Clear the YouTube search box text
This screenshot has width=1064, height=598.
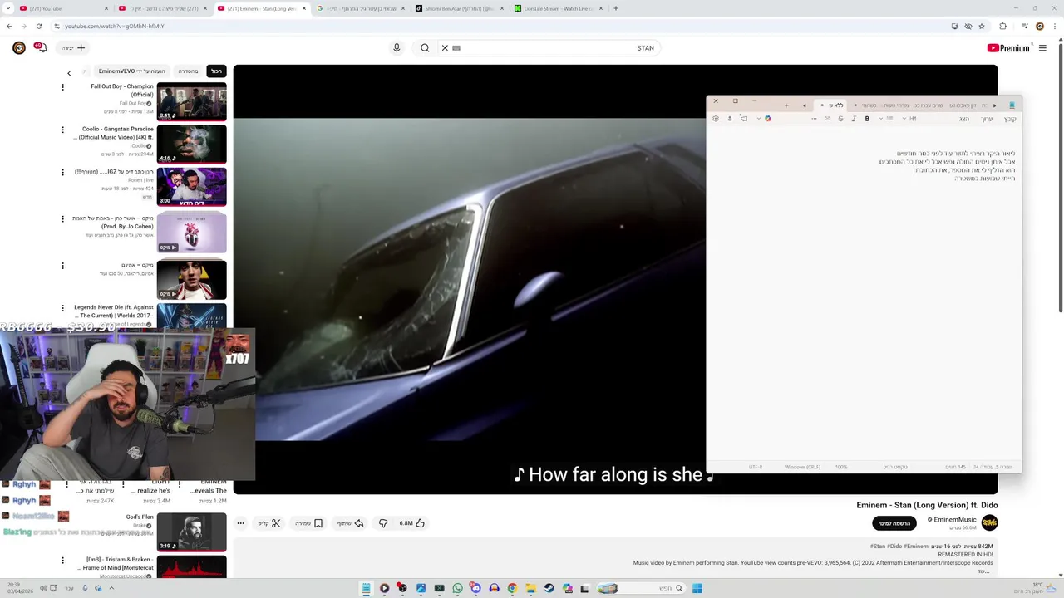(x=445, y=48)
